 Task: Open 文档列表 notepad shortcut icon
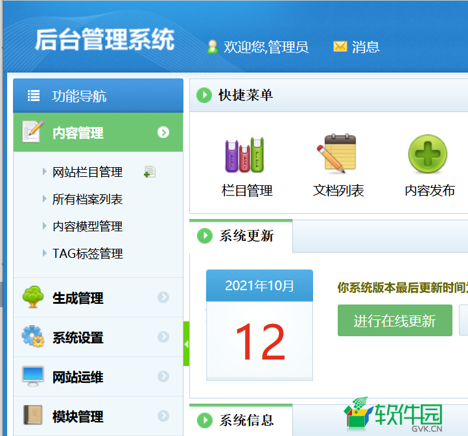point(337,154)
